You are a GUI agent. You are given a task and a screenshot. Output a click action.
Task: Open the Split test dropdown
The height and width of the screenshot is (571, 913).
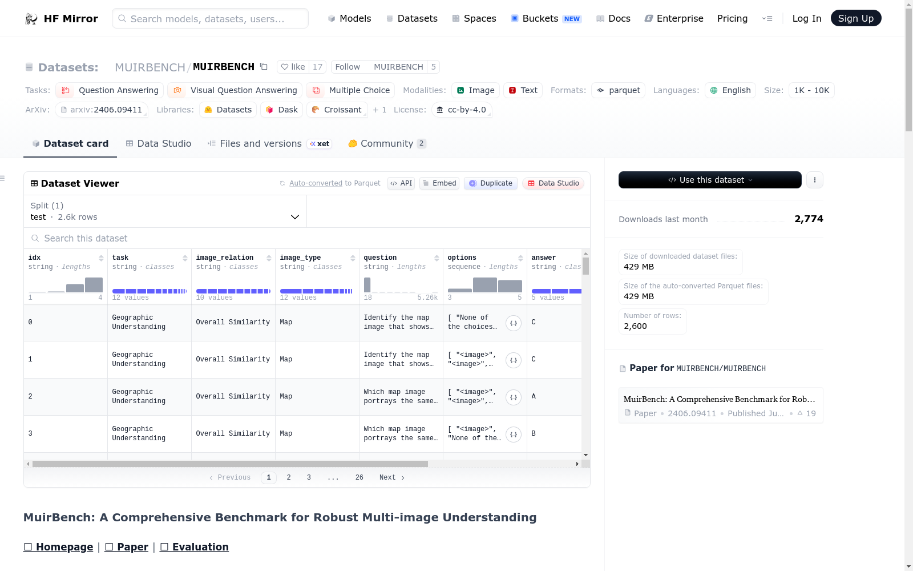(165, 211)
